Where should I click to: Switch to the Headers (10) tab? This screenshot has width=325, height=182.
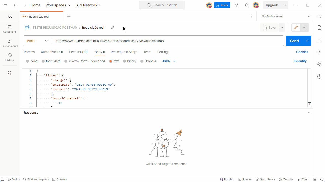point(78,52)
